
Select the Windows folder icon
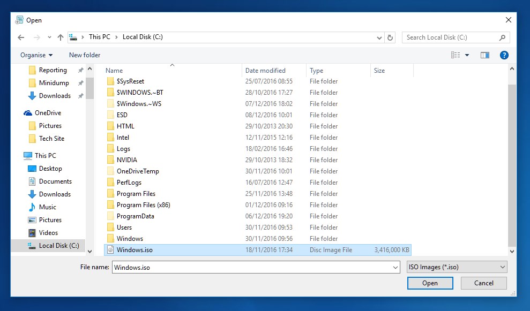[110, 239]
